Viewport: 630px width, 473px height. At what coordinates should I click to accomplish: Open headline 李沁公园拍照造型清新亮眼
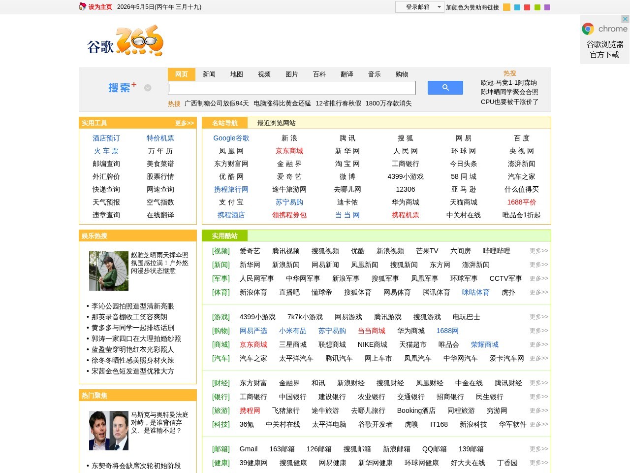[133, 306]
